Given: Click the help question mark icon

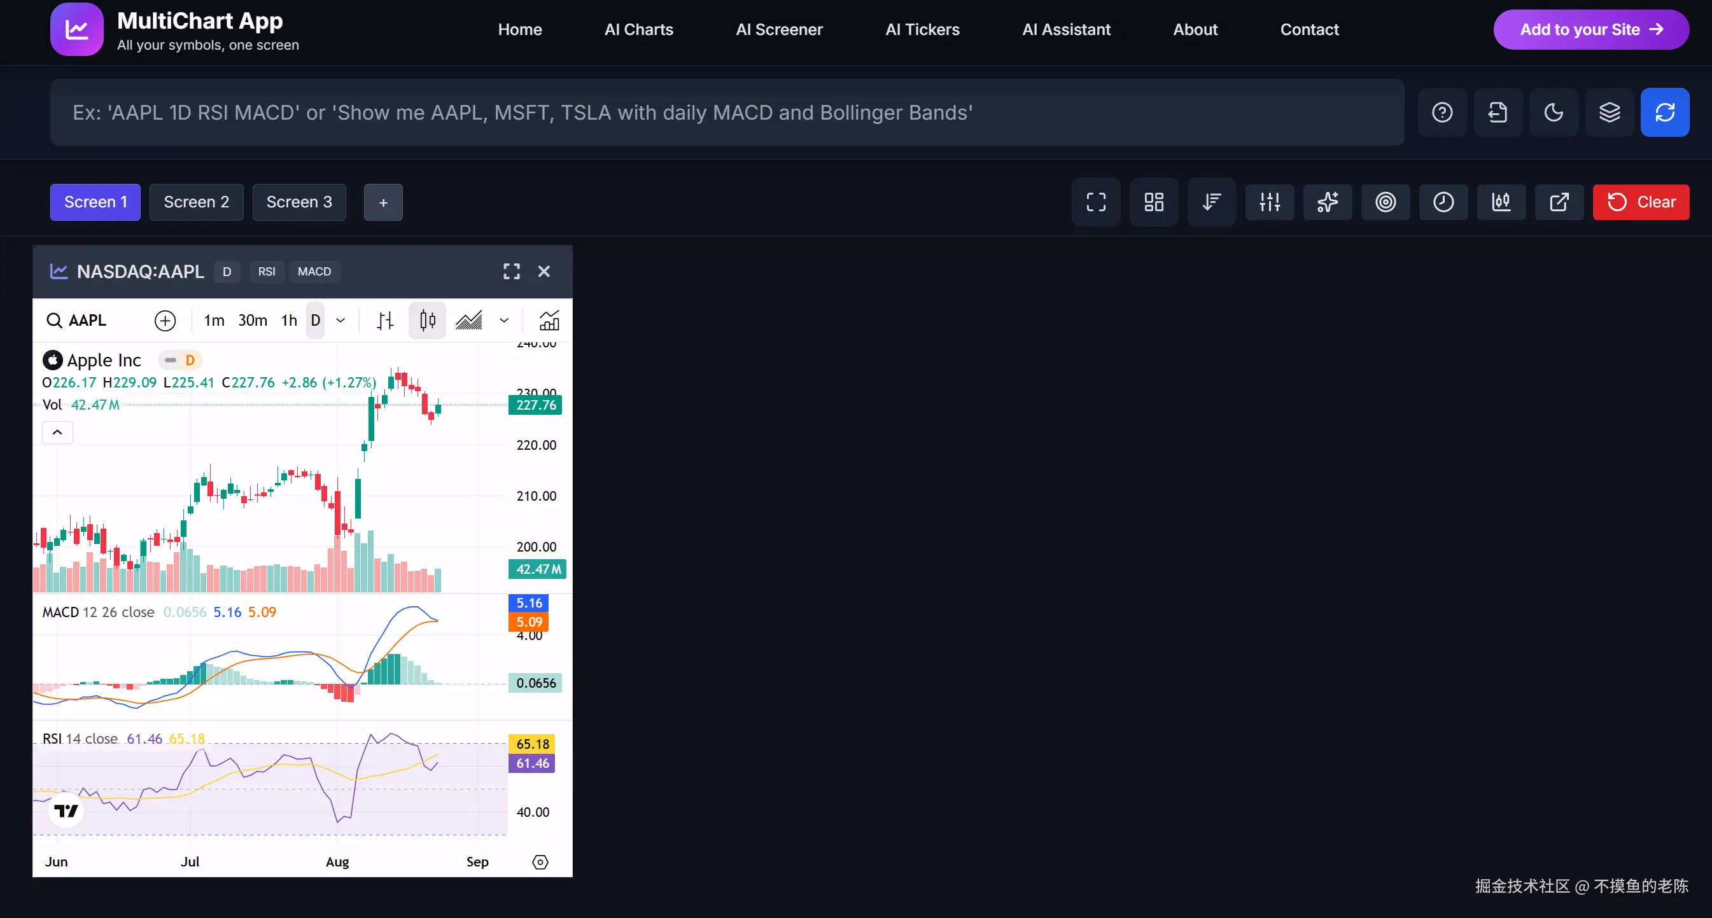Looking at the screenshot, I should click(x=1442, y=112).
